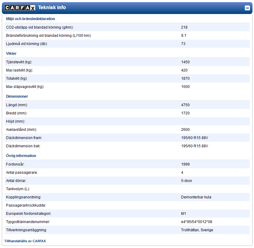Open the Tillhandahålls av CARFAX link
Screen dimensions: 254x248
25,241
